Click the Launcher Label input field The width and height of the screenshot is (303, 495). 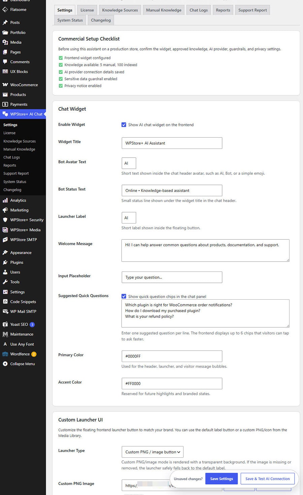point(129,218)
